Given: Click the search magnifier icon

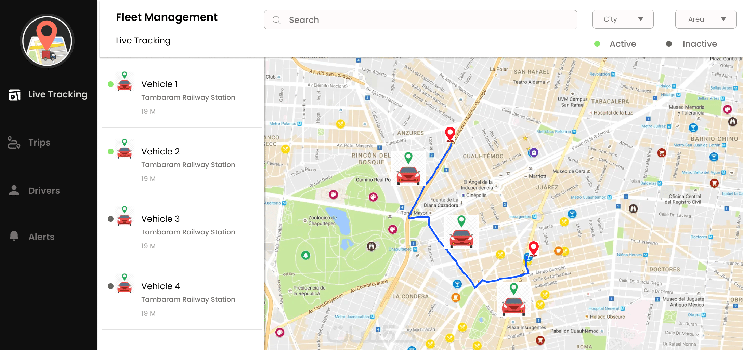Looking at the screenshot, I should (x=277, y=20).
